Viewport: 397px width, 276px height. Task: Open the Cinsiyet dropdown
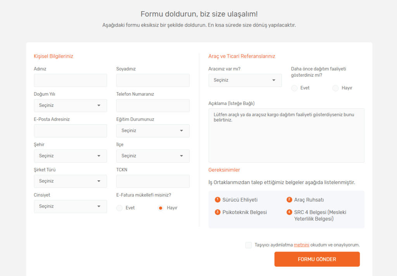tap(71, 206)
